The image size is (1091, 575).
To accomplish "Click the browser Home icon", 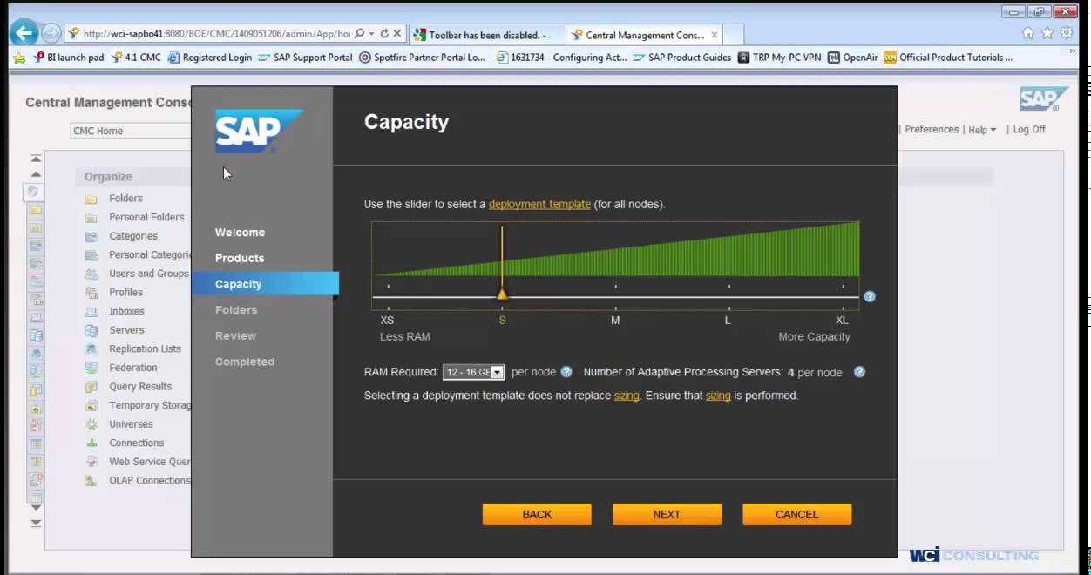I will (1028, 33).
